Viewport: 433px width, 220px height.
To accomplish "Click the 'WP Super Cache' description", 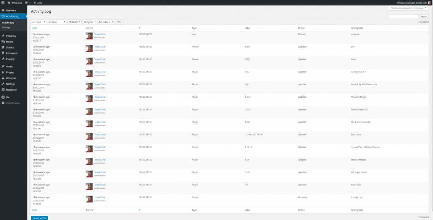I will tap(359, 172).
